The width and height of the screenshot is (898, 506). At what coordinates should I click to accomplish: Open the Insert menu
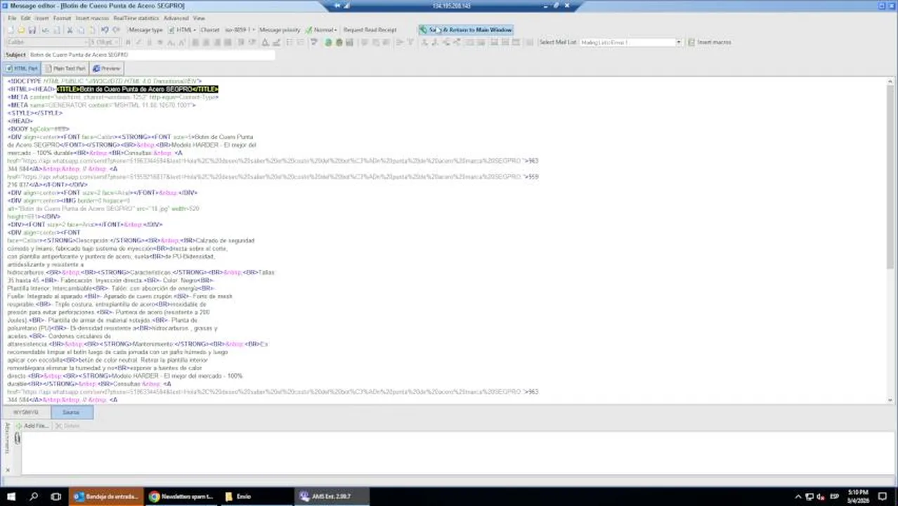(x=42, y=18)
